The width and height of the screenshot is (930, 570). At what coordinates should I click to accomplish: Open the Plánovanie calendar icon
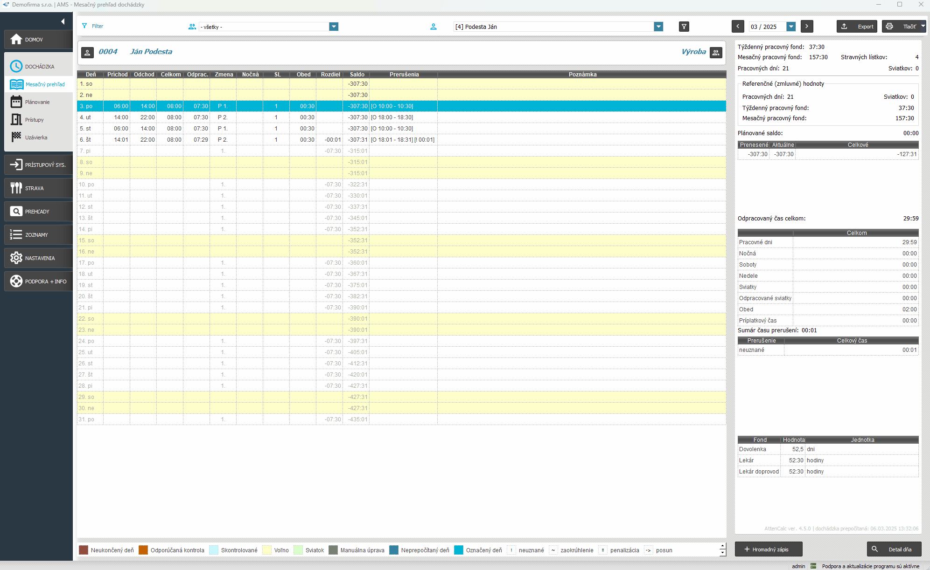16,102
